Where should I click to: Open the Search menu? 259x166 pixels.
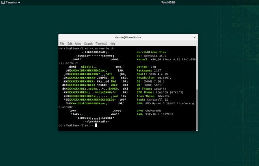point(88,44)
